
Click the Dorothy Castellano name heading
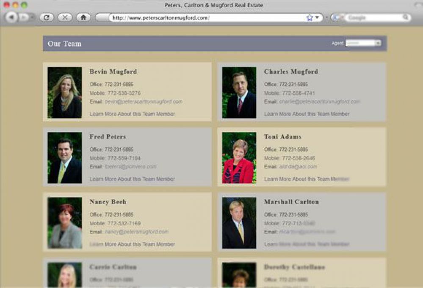[x=295, y=267]
